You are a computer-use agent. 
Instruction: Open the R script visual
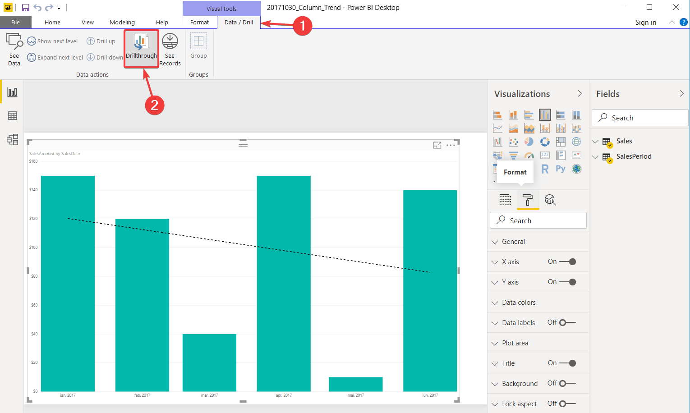545,169
